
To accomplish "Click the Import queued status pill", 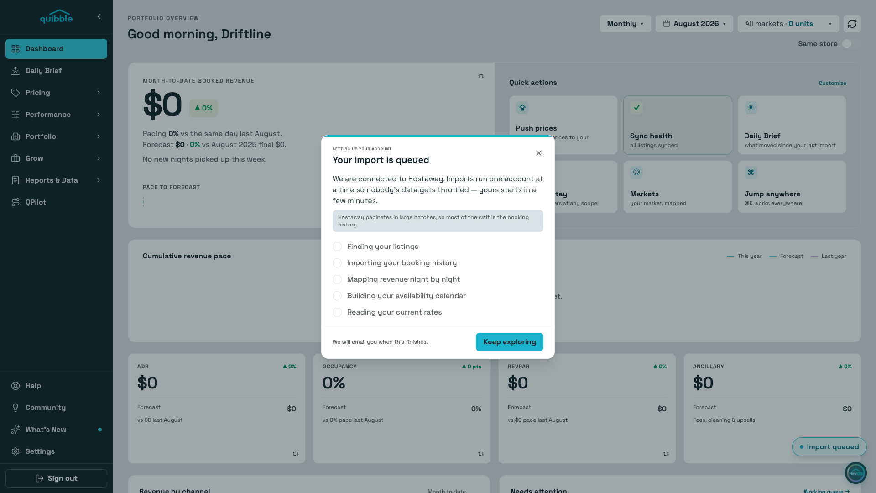I will pyautogui.click(x=829, y=447).
